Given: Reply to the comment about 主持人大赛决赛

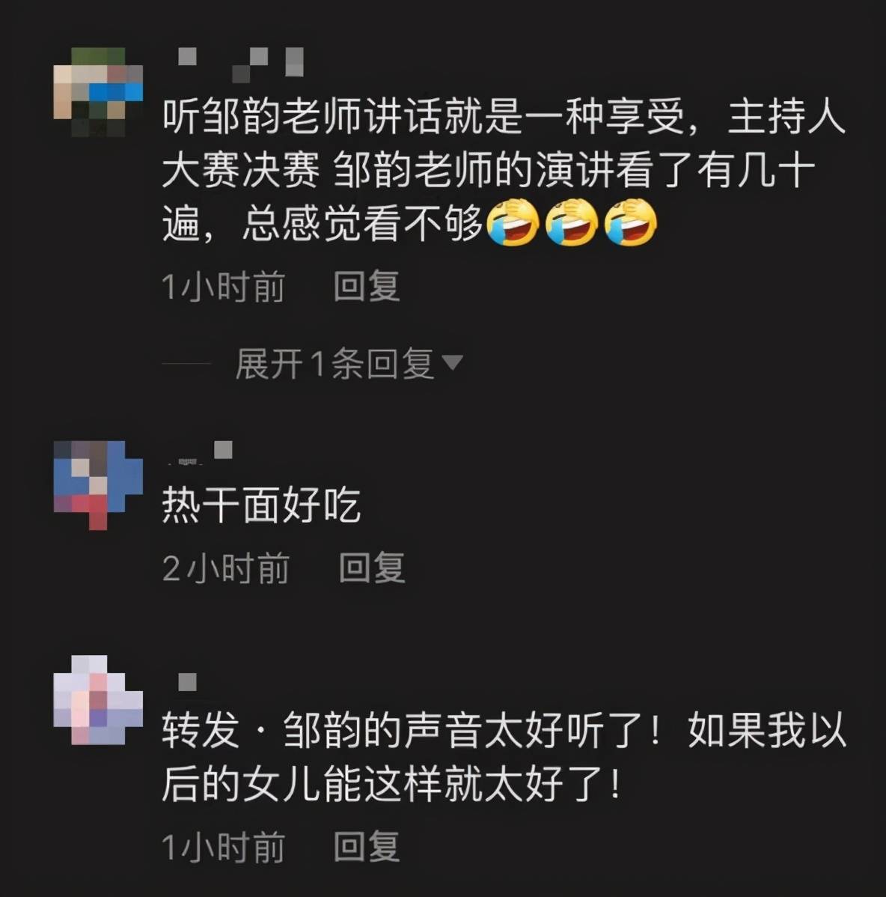Looking at the screenshot, I should pos(367,286).
